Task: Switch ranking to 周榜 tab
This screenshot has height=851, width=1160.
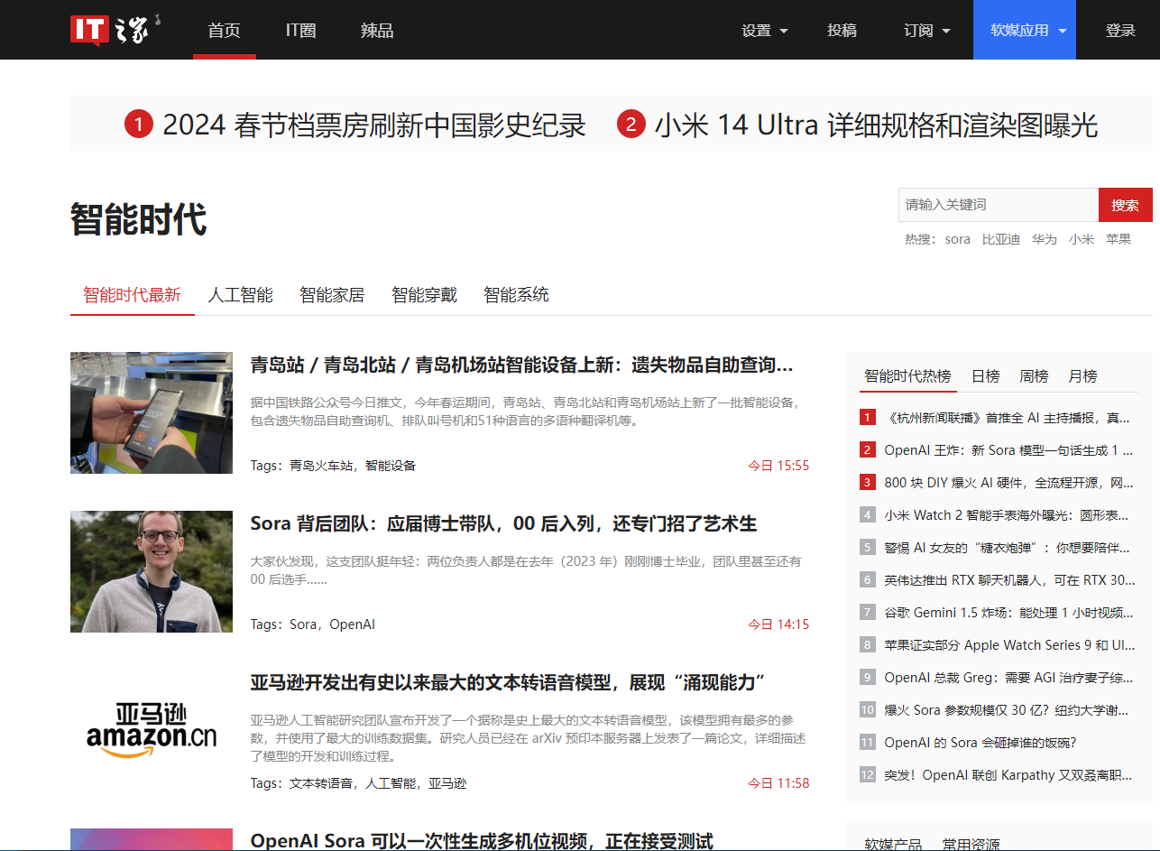Action: pos(1034,376)
